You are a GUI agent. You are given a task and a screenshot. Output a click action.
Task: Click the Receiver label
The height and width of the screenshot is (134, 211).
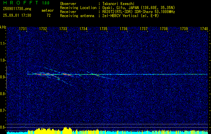coord(68,12)
